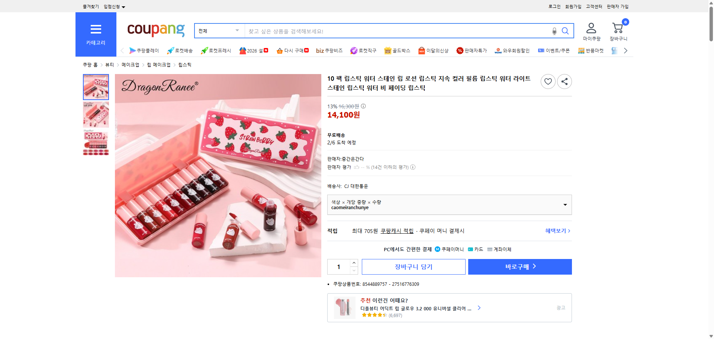Open the 장바구니 shopping cart icon
Image resolution: width=714 pixels, height=339 pixels.
[618, 27]
